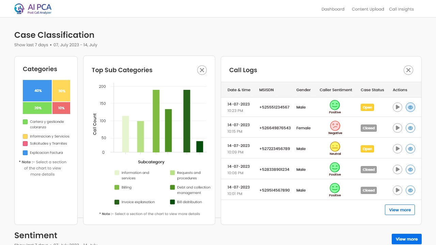Close the Call Logs panel
The height and width of the screenshot is (245, 436).
click(408, 70)
